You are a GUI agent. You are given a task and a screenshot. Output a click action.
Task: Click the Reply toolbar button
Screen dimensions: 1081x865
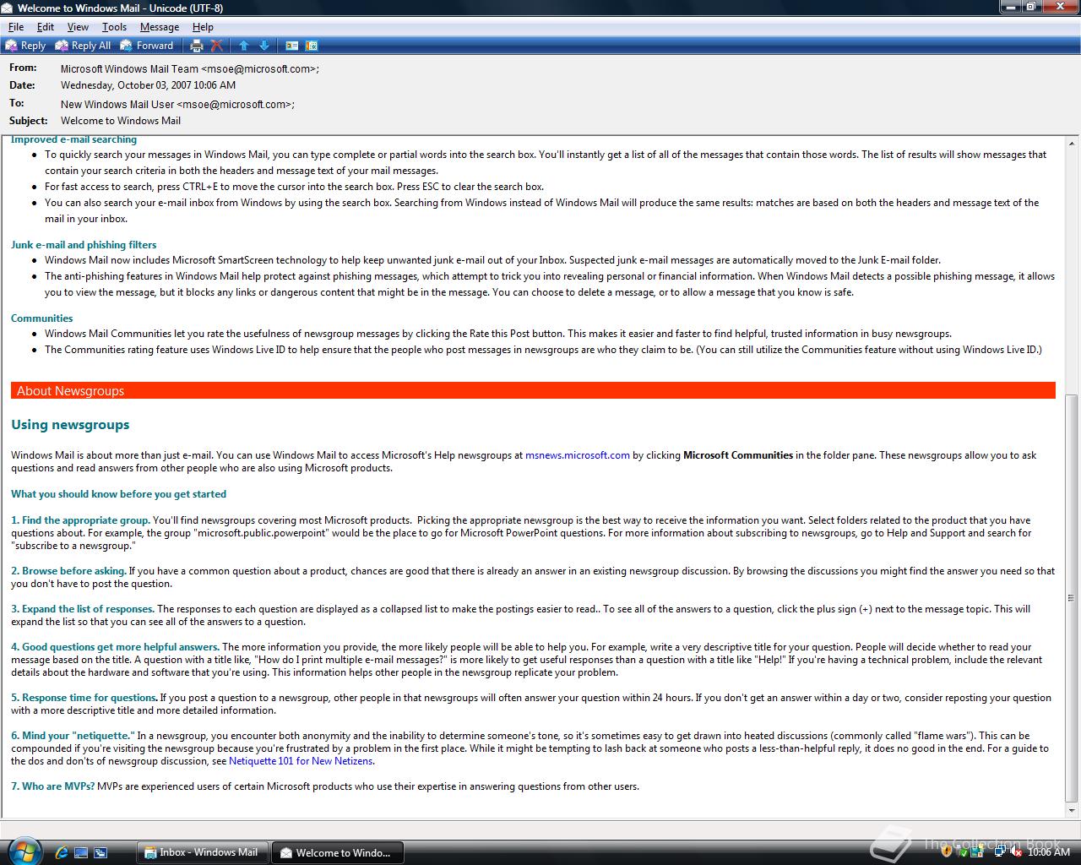click(x=25, y=46)
